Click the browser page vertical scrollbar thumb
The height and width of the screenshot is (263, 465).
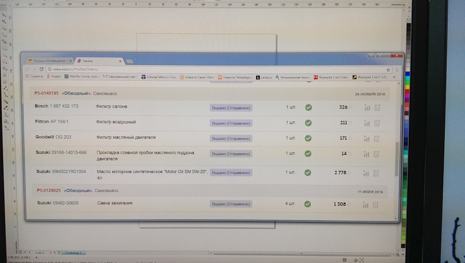[x=397, y=159]
